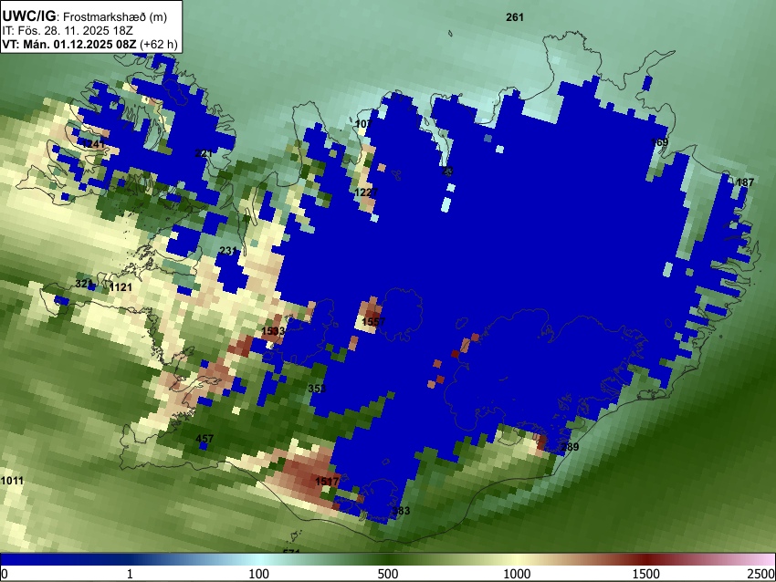Click the map value 457 in the southwest
The height and width of the screenshot is (582, 776).
click(204, 439)
